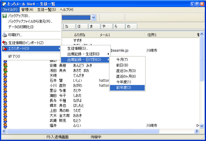Click the student icon in the 福井 row
The image size is (206, 141).
coord(5,125)
